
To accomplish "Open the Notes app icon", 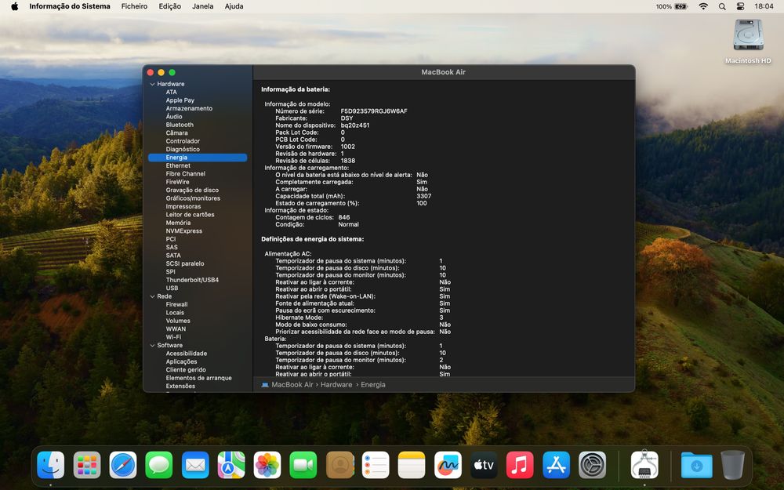I will 412,465.
